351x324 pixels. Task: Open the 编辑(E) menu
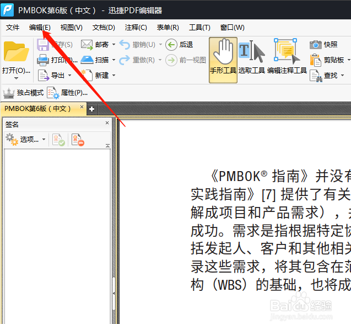[40, 28]
